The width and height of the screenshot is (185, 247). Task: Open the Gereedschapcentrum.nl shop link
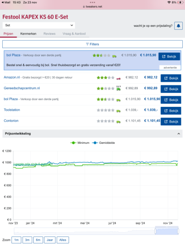coord(22,88)
